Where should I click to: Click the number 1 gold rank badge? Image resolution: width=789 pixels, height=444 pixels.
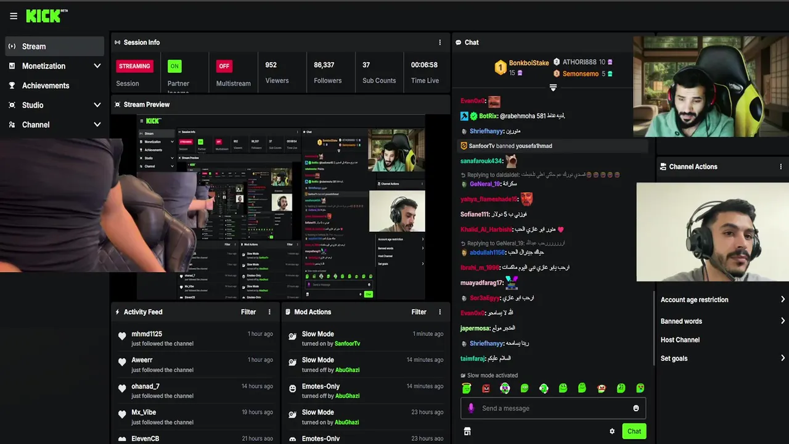pyautogui.click(x=501, y=67)
